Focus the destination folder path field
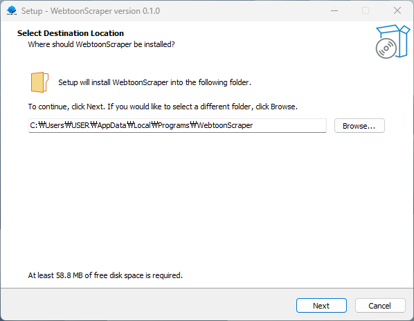This screenshot has width=414, height=321. (x=177, y=125)
